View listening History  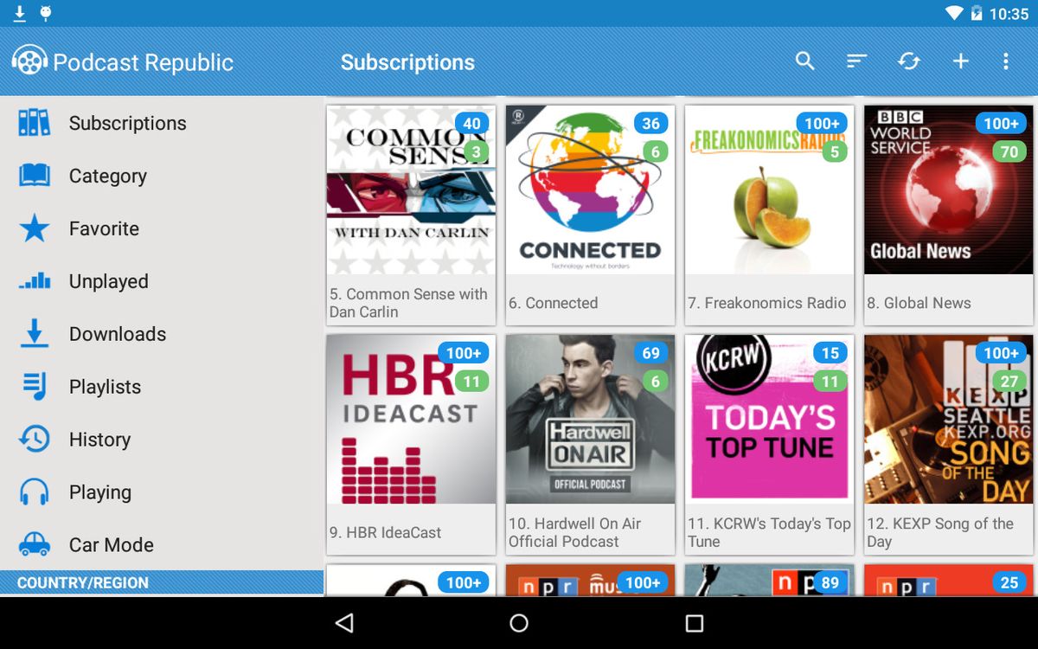tap(100, 440)
